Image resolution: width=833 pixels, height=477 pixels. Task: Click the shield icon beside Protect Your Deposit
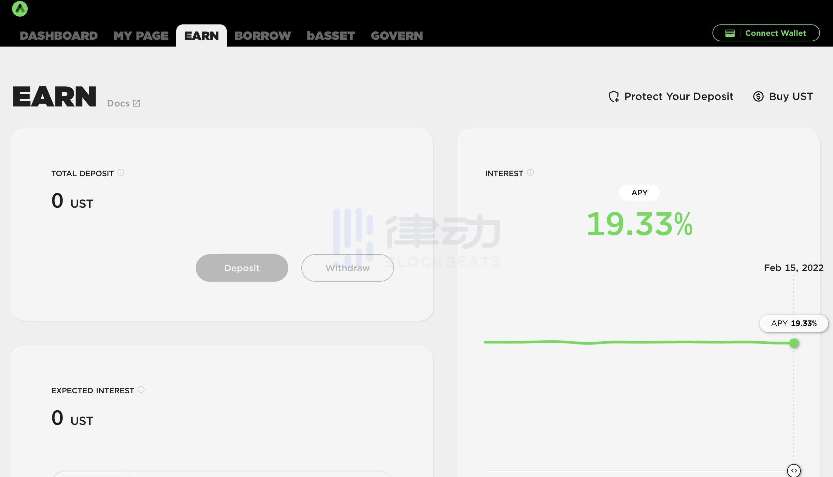click(613, 96)
